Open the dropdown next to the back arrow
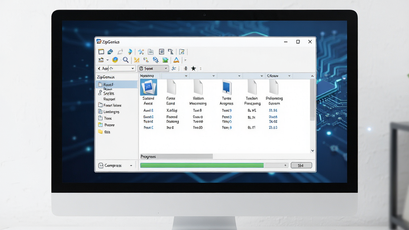This screenshot has width=409, height=230. 133,68
